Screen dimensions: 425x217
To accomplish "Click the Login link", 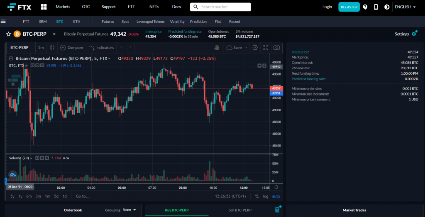I will 327,7.
